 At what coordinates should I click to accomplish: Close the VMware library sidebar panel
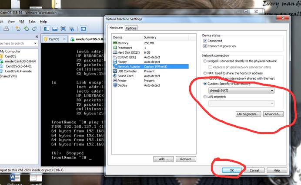coord(37,36)
